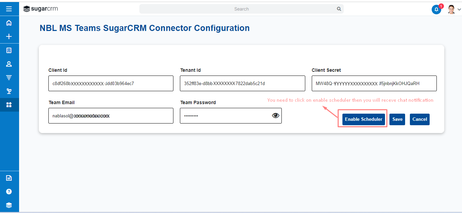Select the highlighted modules grid icon
The height and width of the screenshot is (213, 462).
pos(9,105)
